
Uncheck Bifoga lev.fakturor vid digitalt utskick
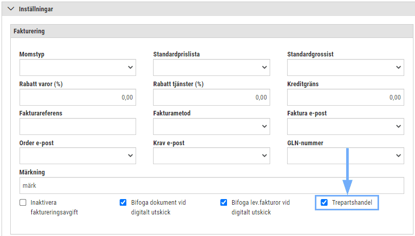pyautogui.click(x=223, y=203)
